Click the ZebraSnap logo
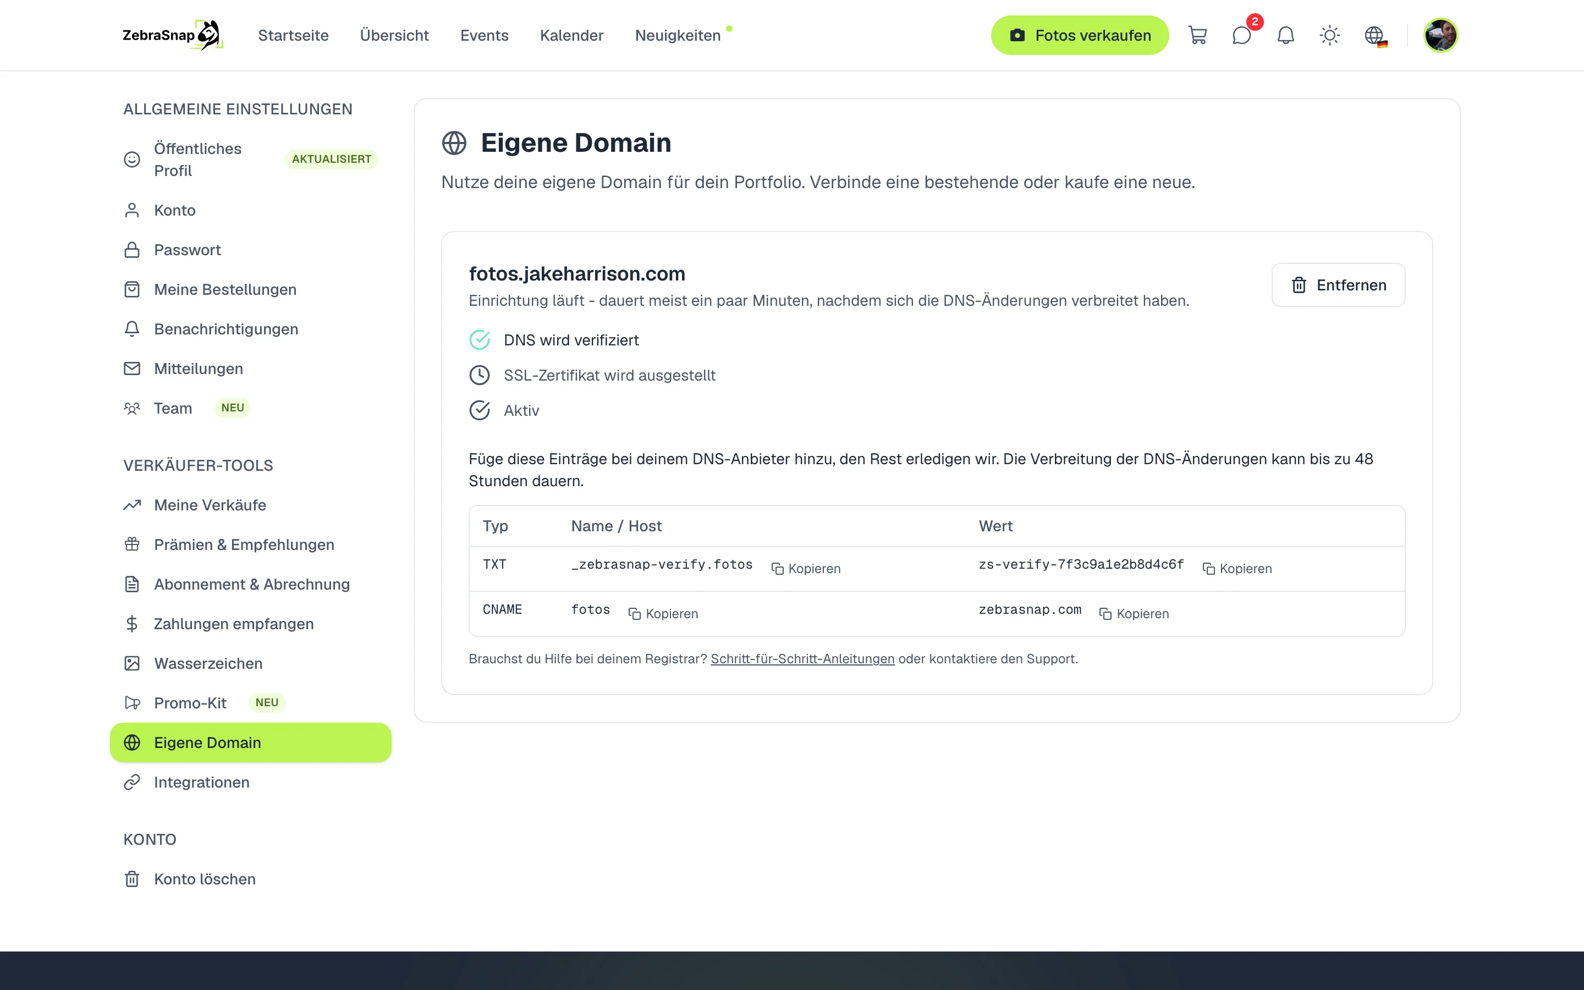The width and height of the screenshot is (1584, 990). (173, 35)
